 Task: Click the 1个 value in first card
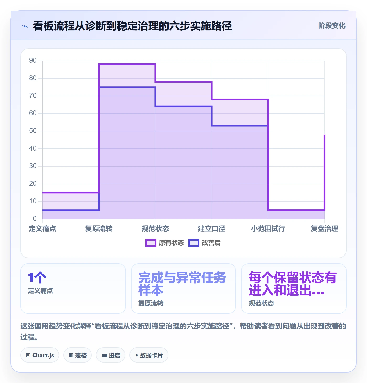[x=37, y=278]
